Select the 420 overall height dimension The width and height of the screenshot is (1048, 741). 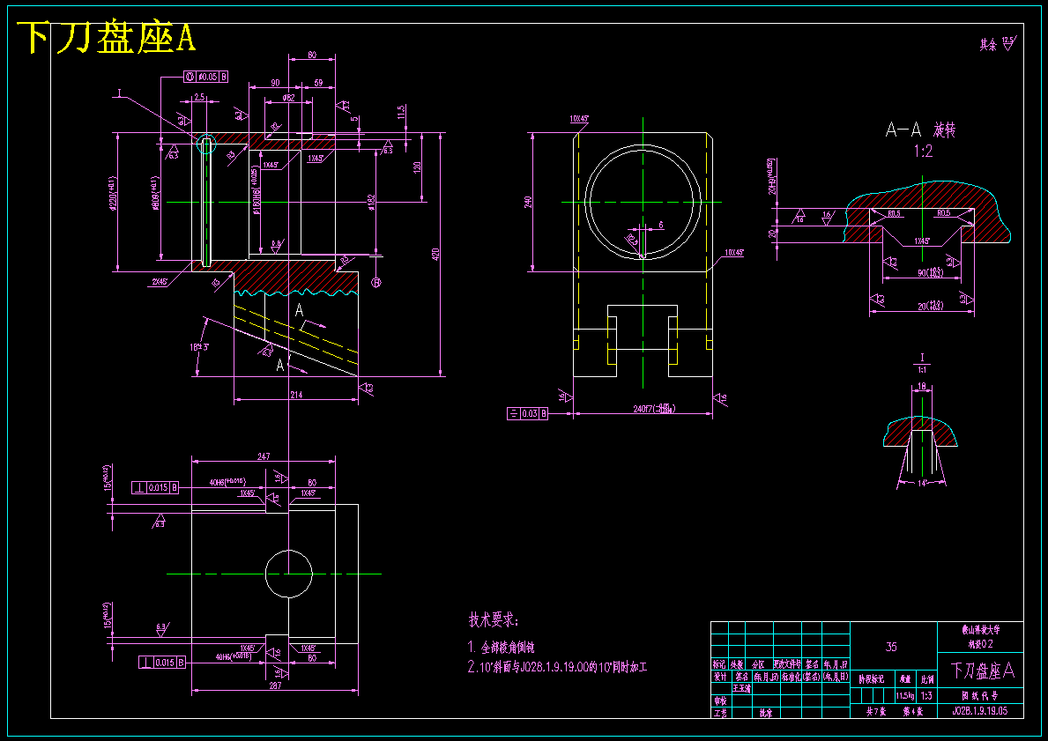click(x=435, y=254)
